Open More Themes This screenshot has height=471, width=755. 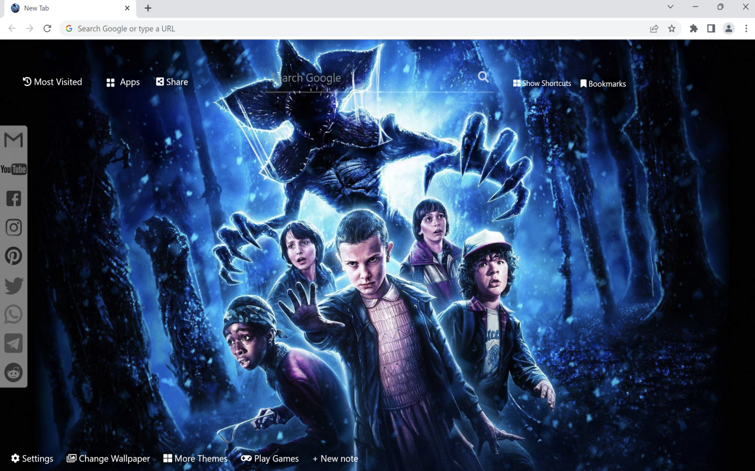tap(195, 459)
